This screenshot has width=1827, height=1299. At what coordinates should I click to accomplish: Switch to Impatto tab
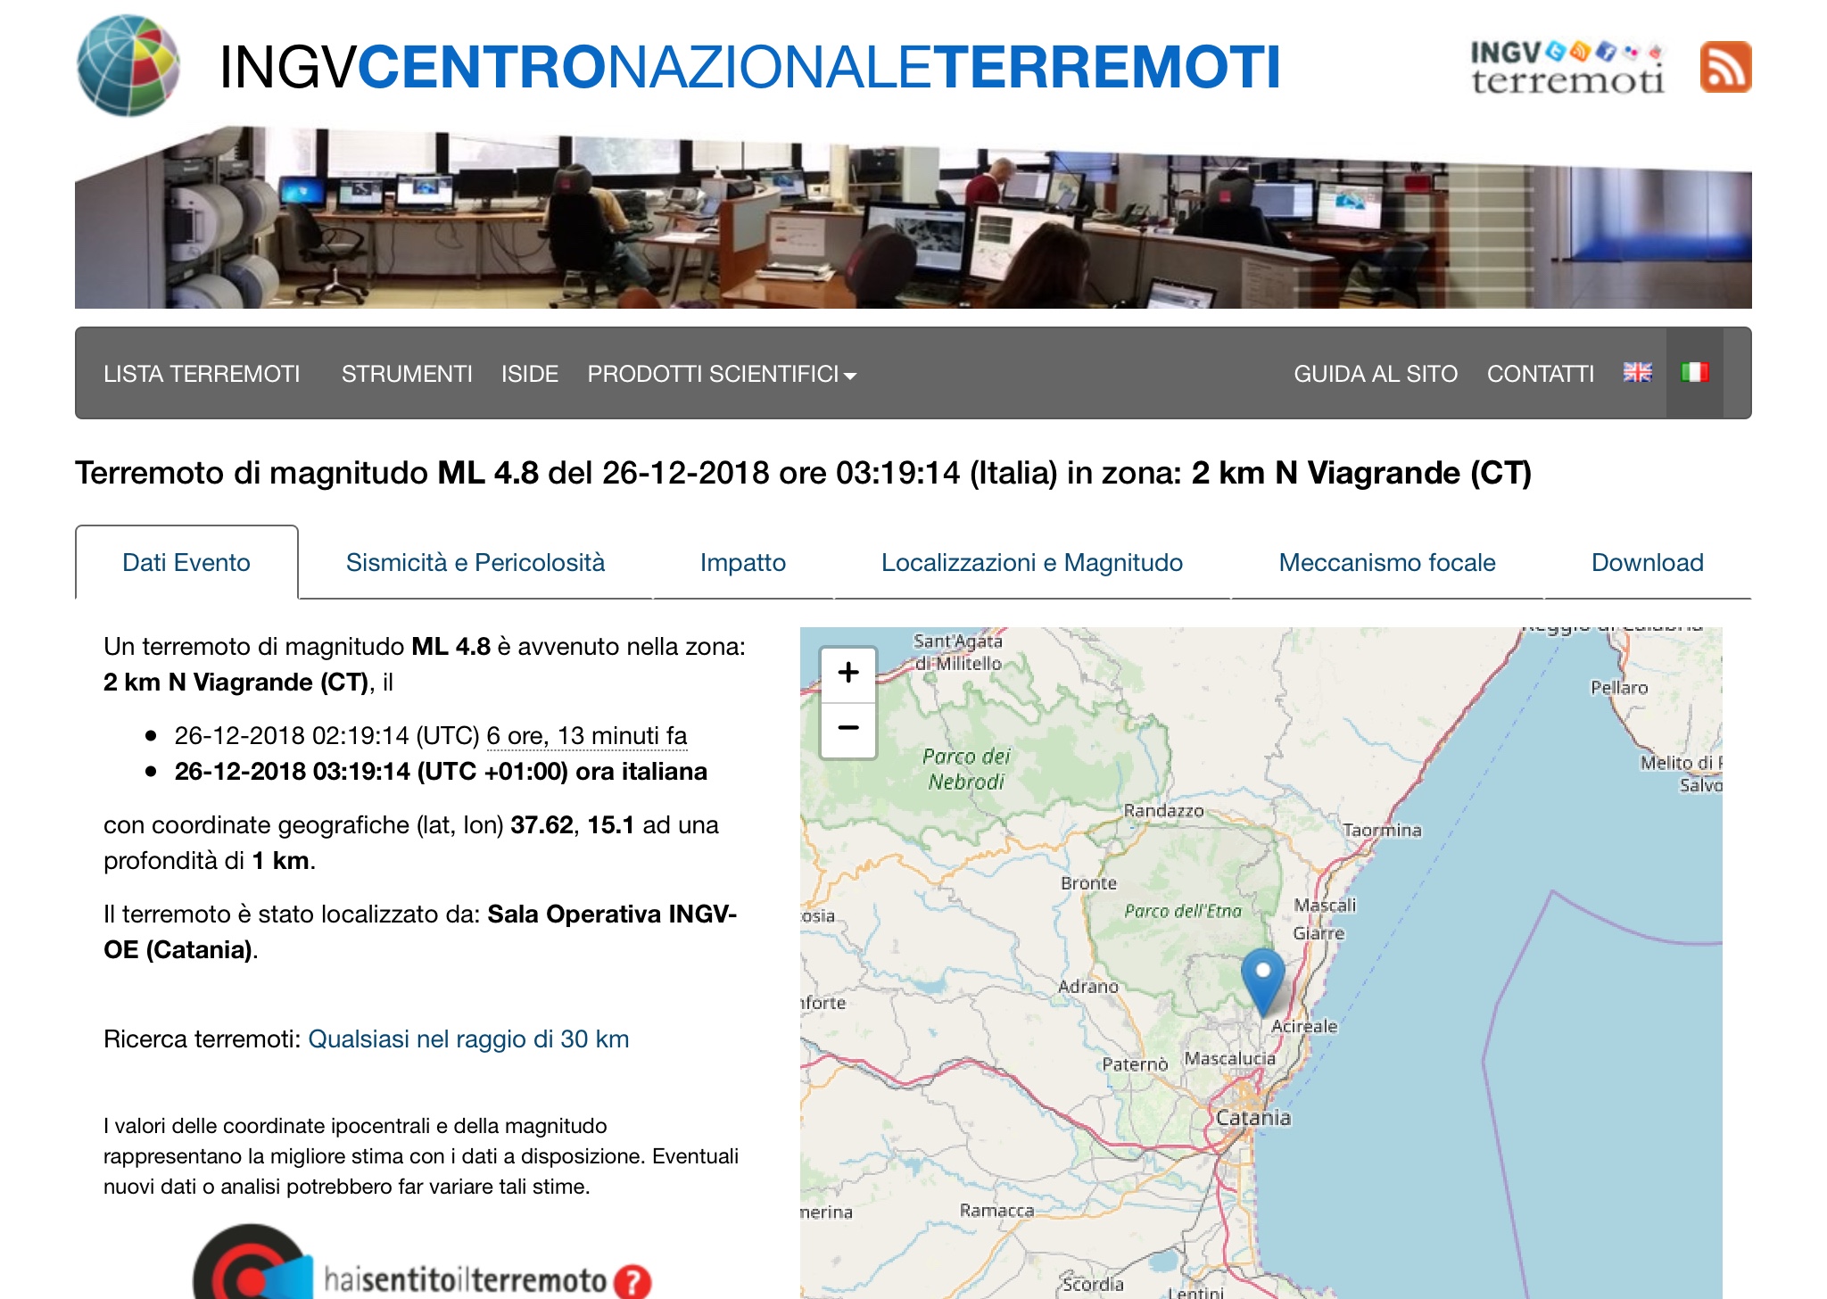tap(743, 562)
